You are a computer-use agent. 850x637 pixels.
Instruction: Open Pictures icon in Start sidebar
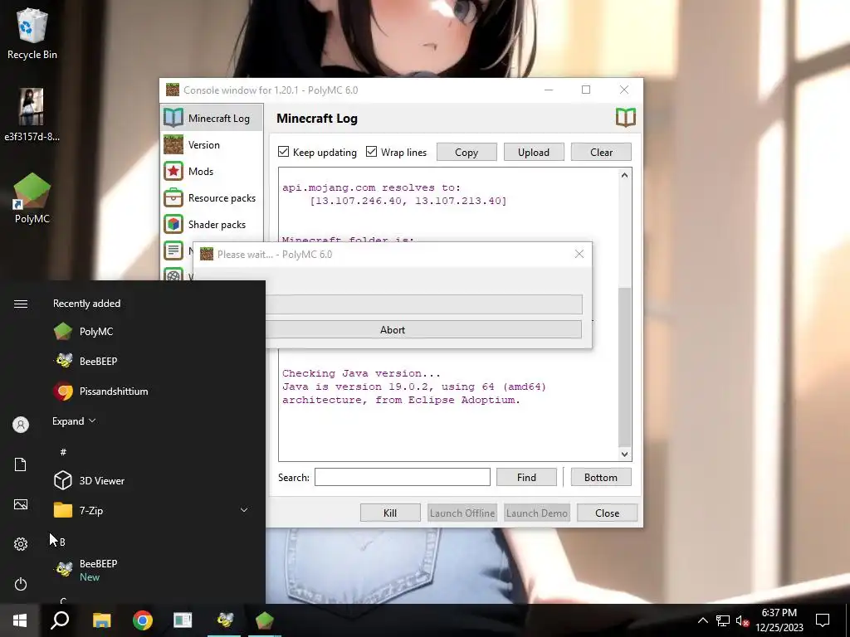click(x=21, y=504)
